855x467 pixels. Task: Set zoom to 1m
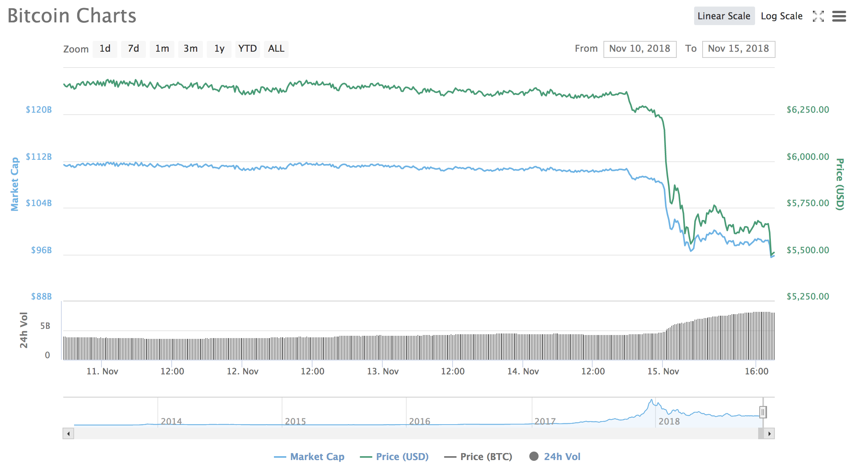pyautogui.click(x=162, y=49)
